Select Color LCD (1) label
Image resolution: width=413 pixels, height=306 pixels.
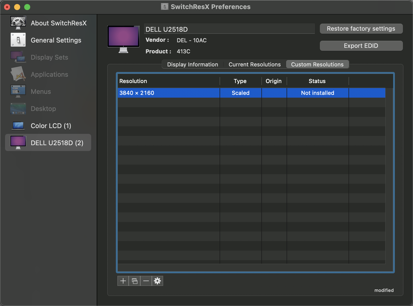51,126
